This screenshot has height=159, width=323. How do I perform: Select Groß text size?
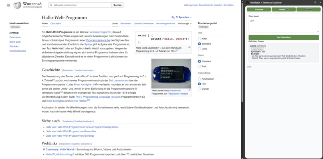(199, 49)
